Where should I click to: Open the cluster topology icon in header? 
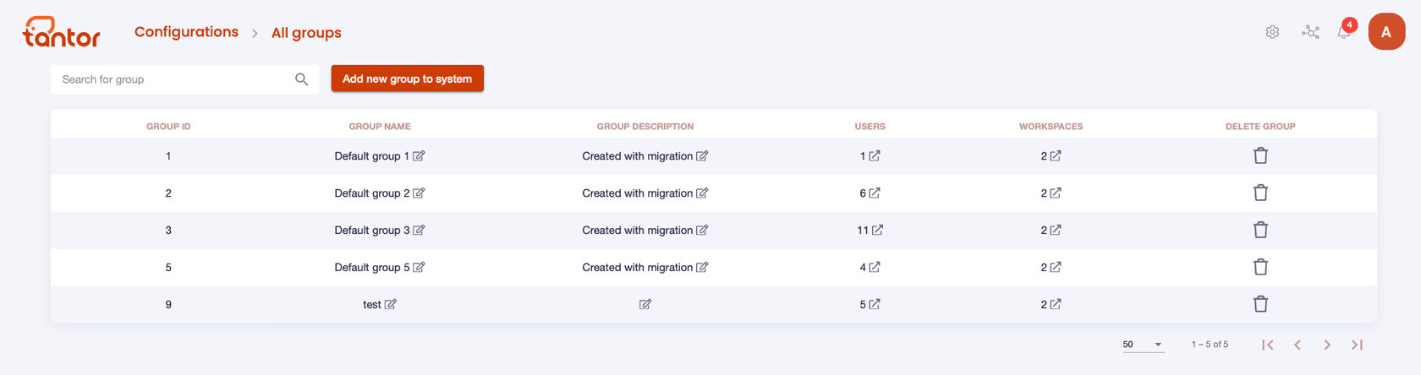tap(1310, 32)
